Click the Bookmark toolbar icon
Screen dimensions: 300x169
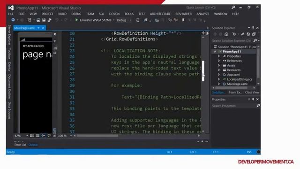[x=183, y=20]
